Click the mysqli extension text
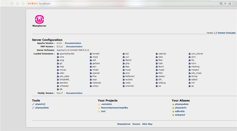Viewport: 237px width, 131px height. pos(161,70)
